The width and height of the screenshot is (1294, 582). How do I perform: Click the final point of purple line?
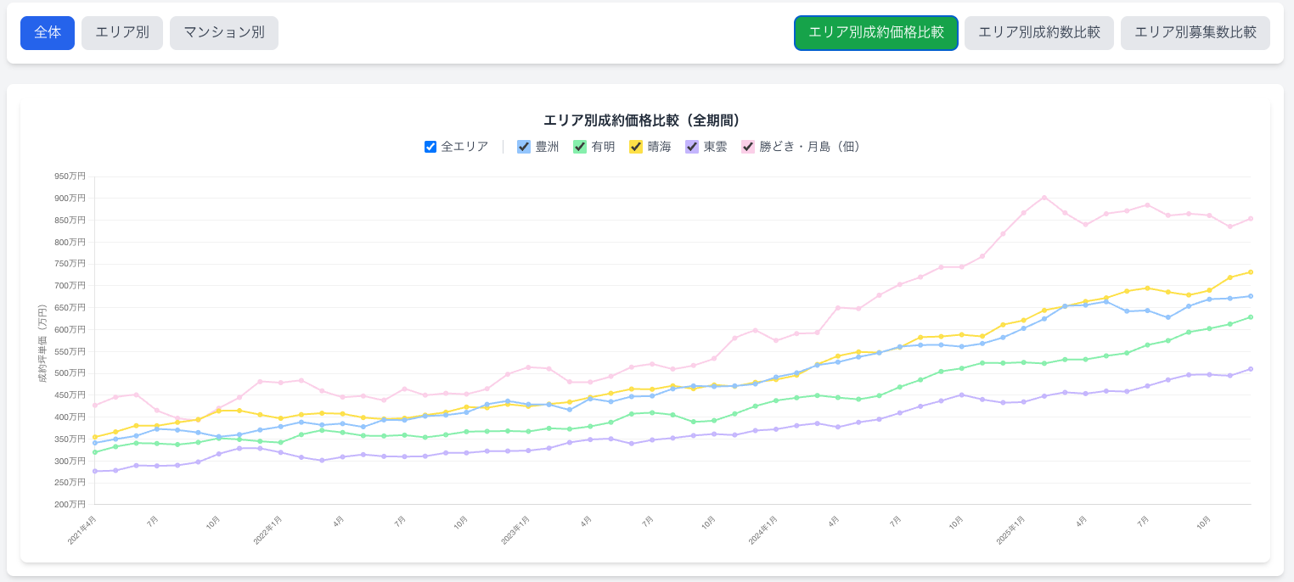point(1251,369)
